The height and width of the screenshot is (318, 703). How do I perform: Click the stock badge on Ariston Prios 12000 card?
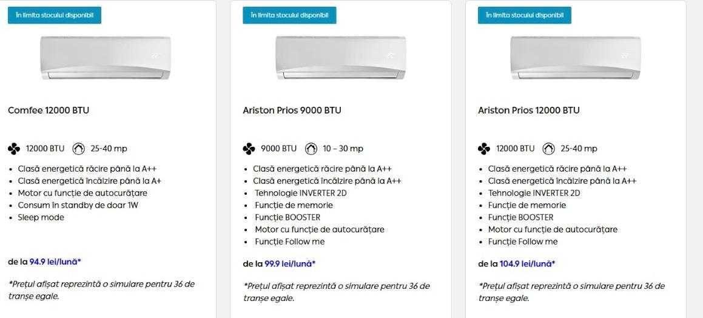coord(525,15)
